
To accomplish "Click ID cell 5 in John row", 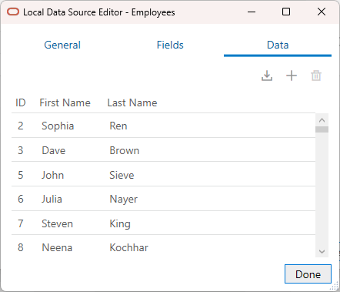I will (21, 175).
